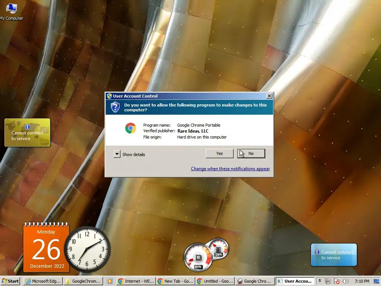Click the show desktop icon at taskbar end
381x286 pixels.
(377, 282)
